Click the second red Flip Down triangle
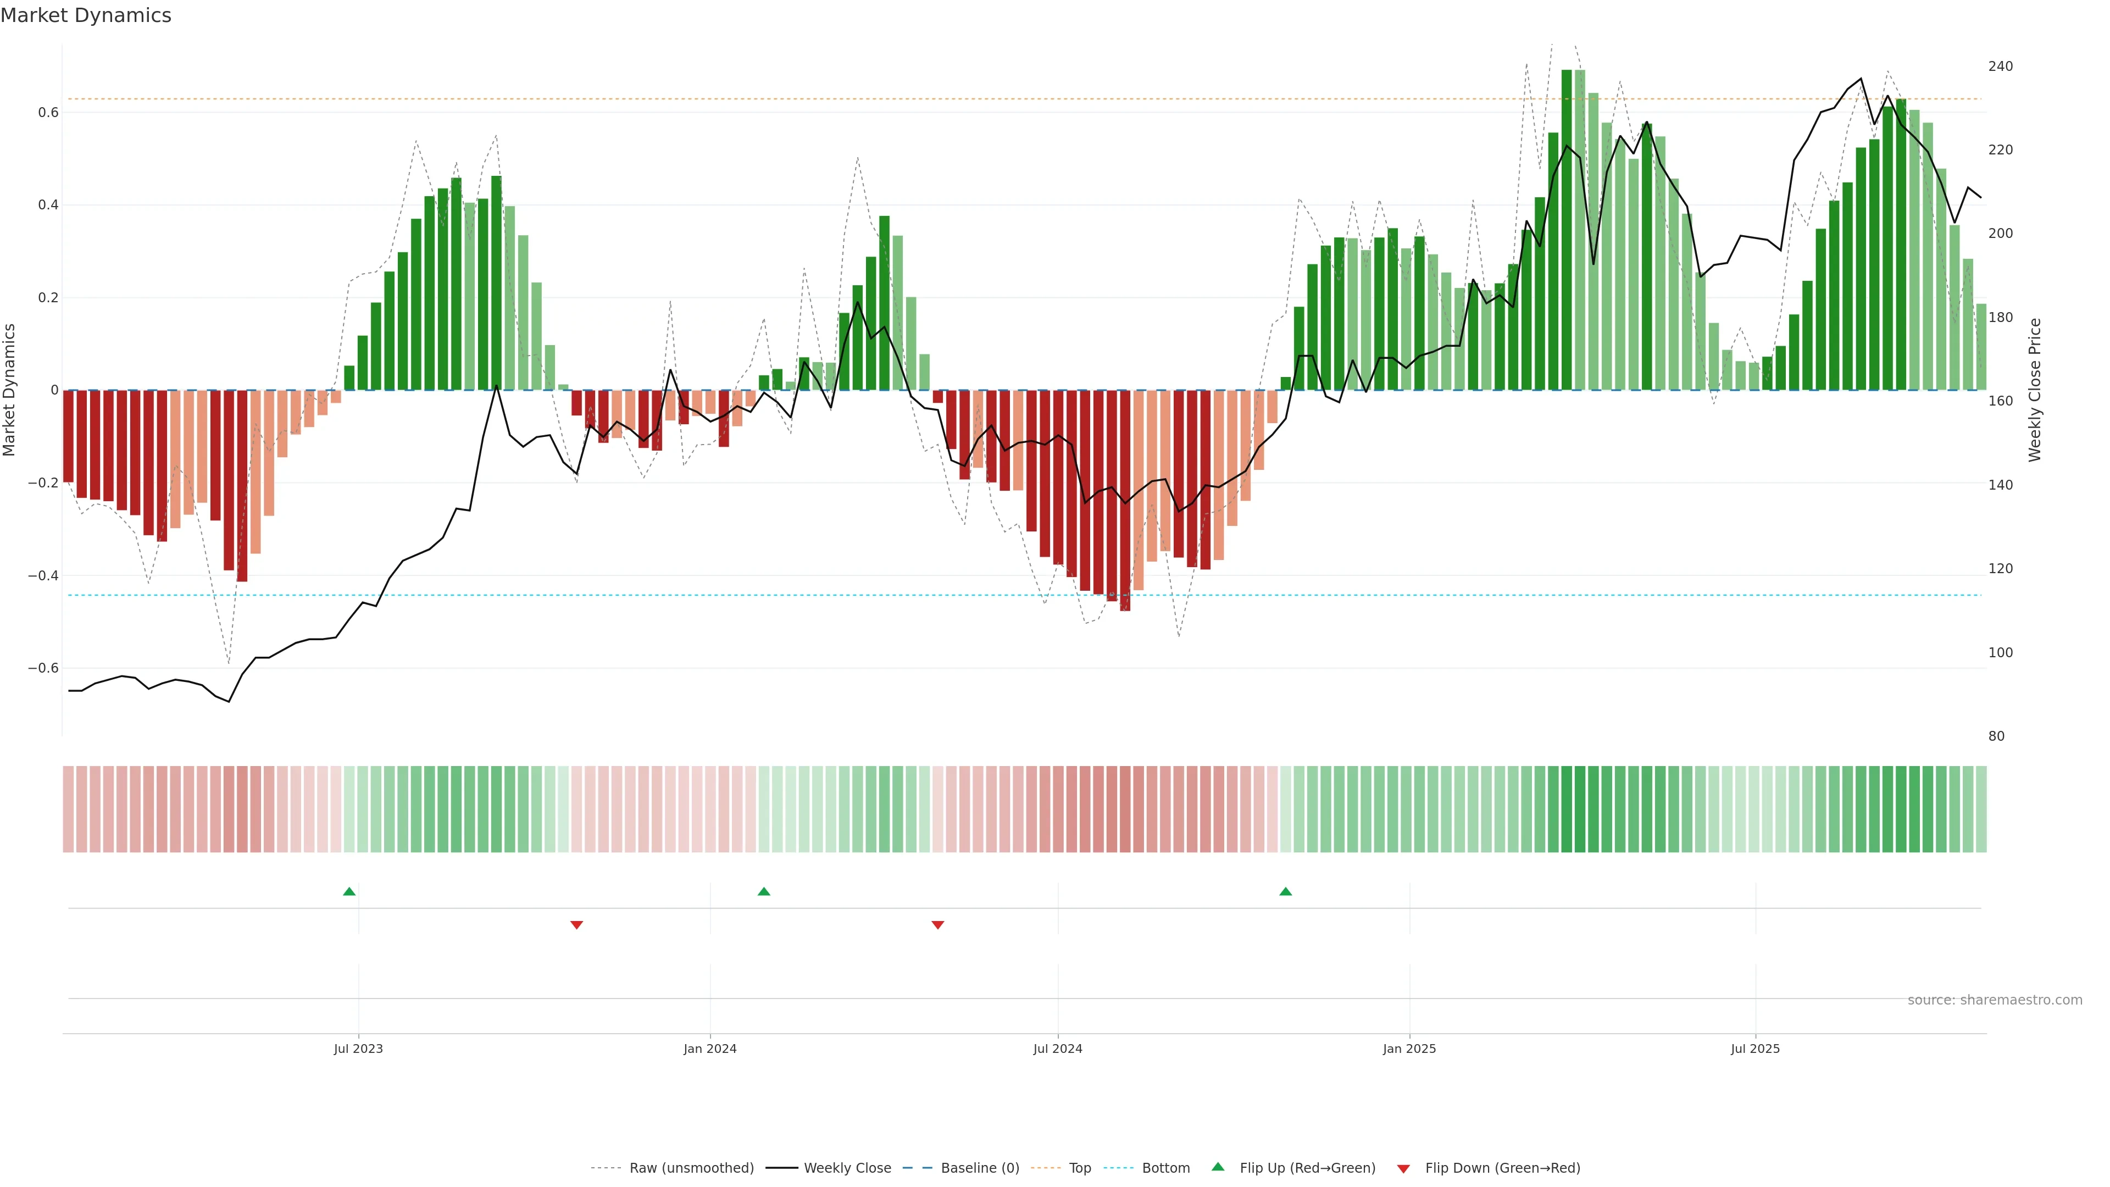 938,925
